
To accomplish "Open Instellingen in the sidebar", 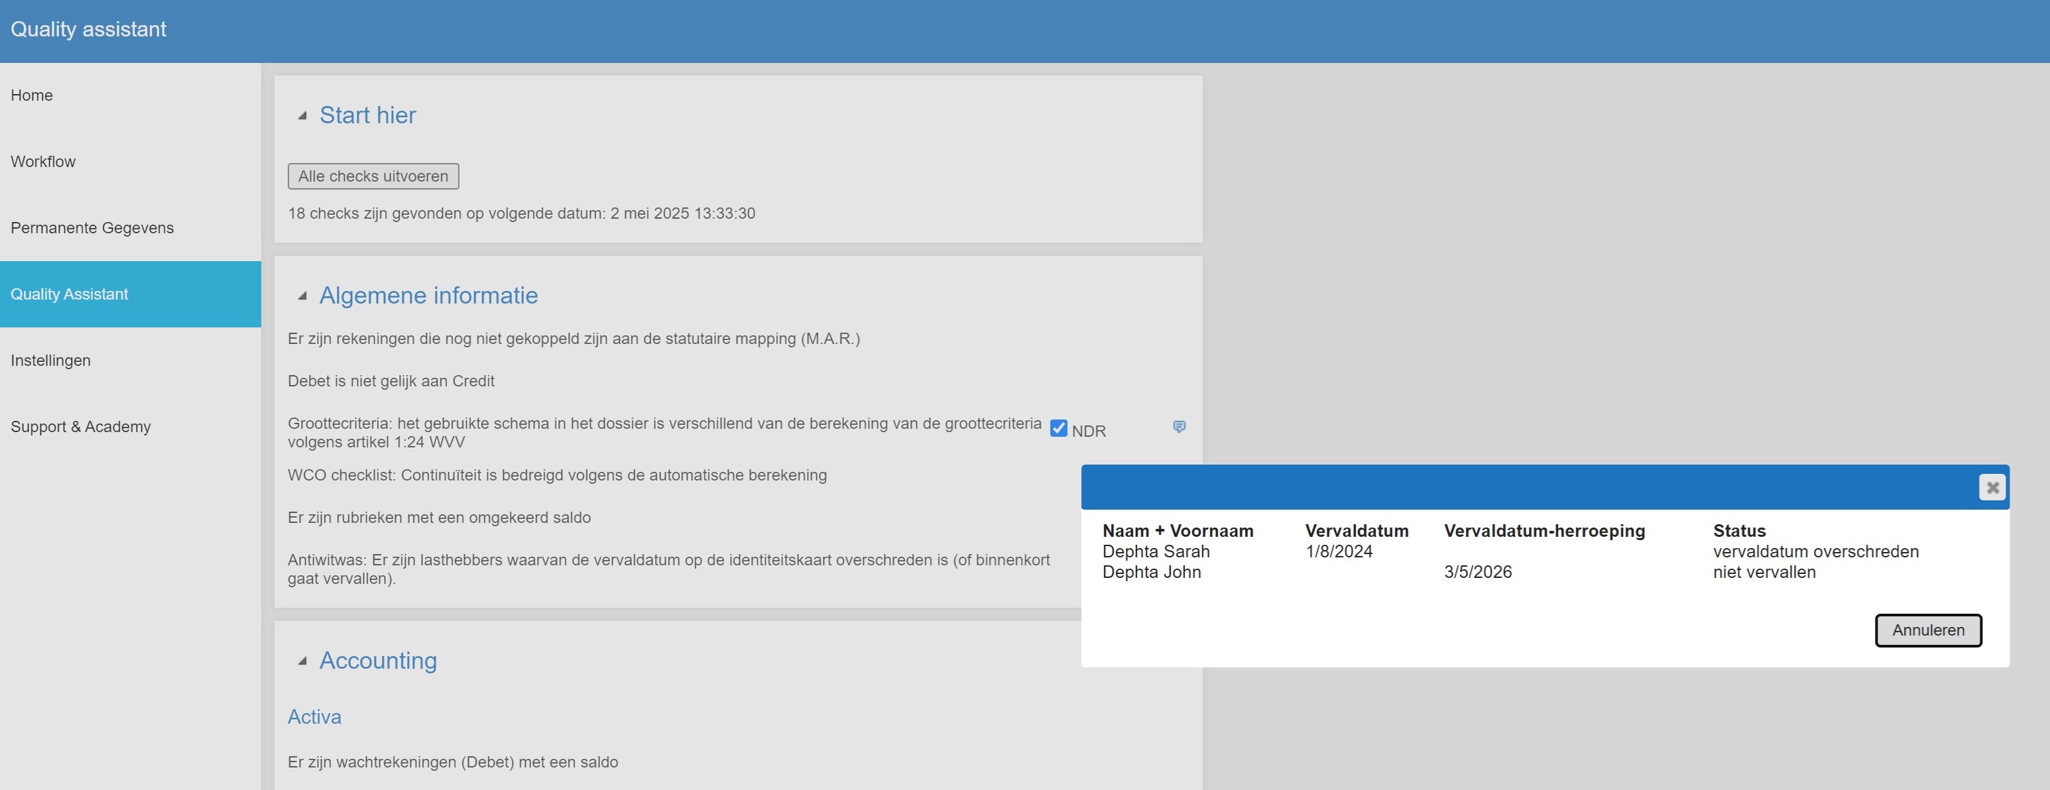I will [x=51, y=361].
